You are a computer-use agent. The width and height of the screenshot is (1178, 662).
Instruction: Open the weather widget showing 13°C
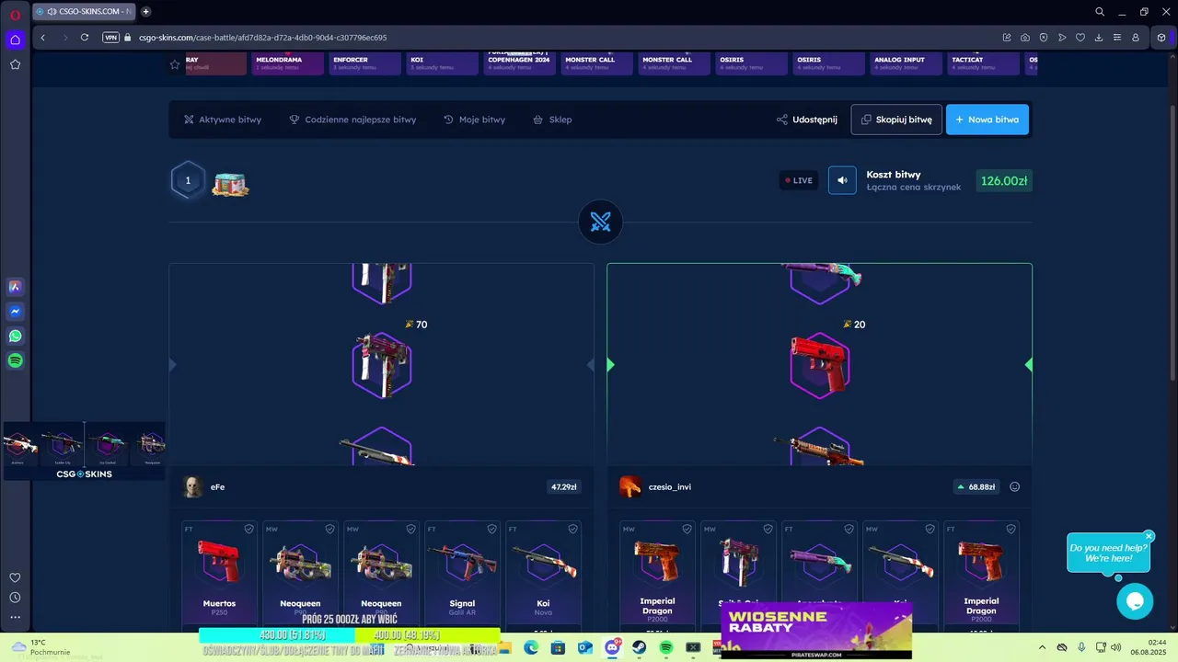pos(41,647)
